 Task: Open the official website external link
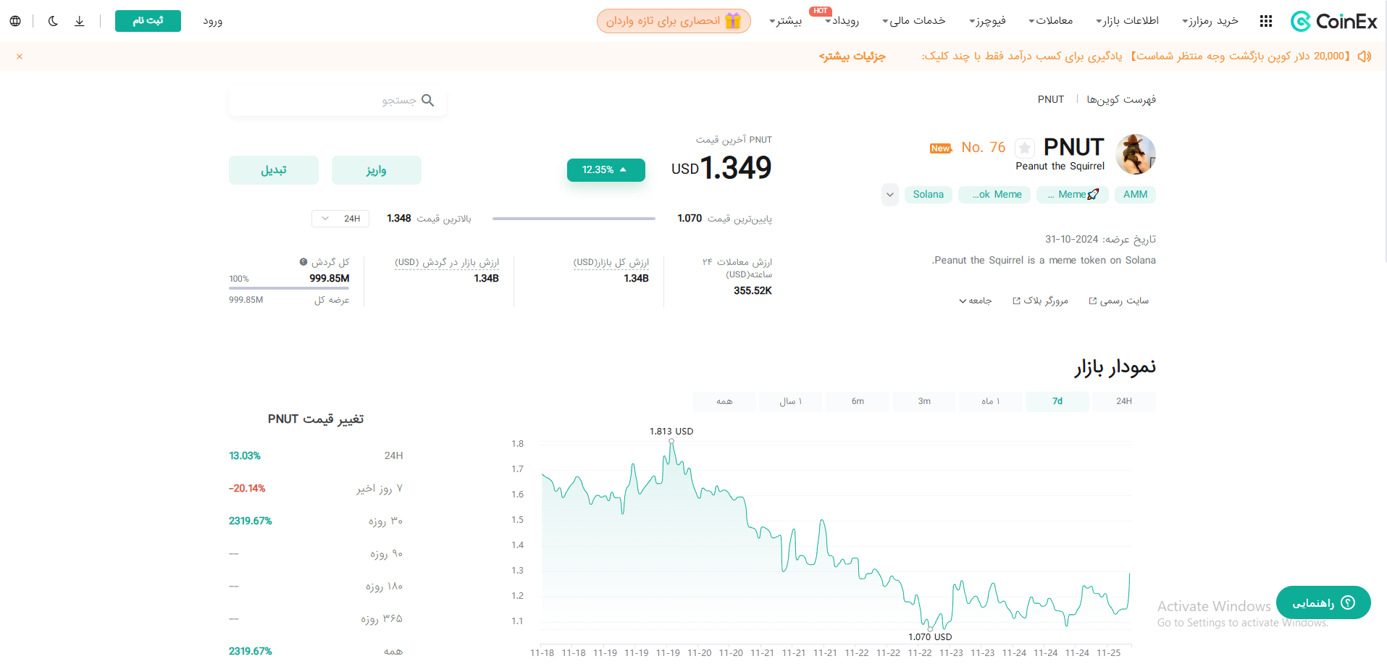[1119, 301]
